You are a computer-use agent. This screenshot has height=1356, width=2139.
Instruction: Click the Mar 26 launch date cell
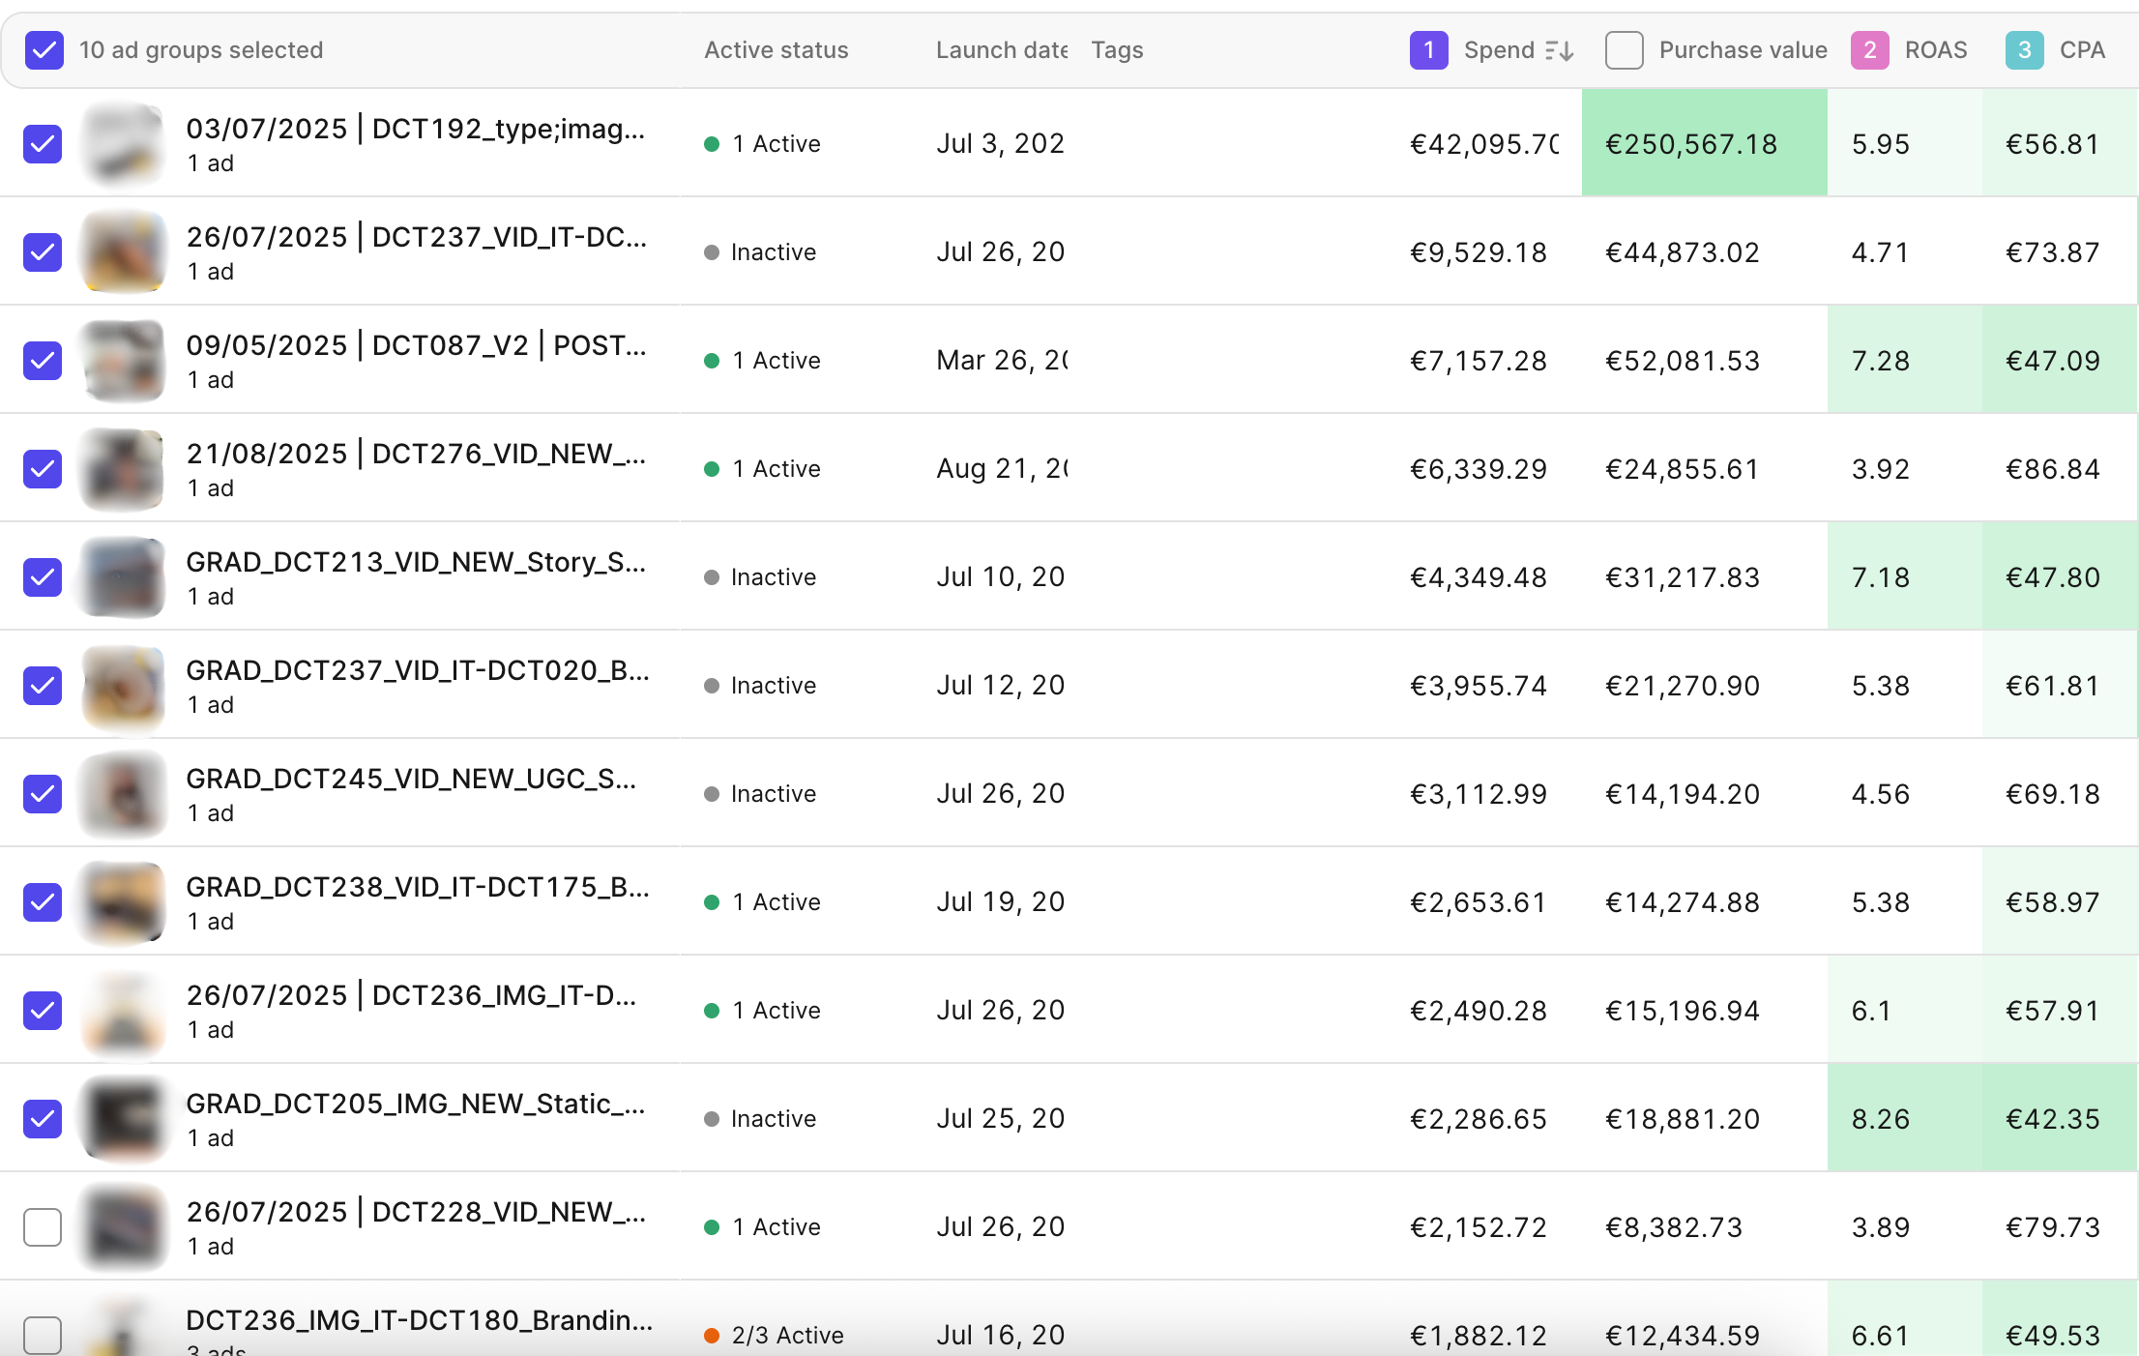(1002, 361)
